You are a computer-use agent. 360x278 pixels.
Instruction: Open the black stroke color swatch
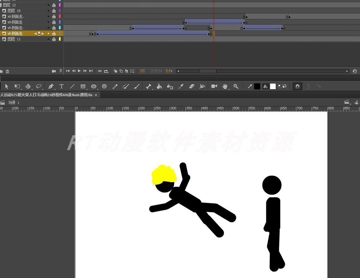tap(257, 86)
